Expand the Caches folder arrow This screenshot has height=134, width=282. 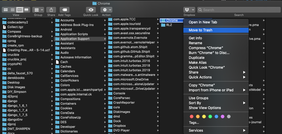tap(105, 66)
